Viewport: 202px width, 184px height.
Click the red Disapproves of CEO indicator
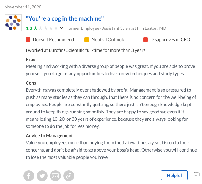[145, 39]
